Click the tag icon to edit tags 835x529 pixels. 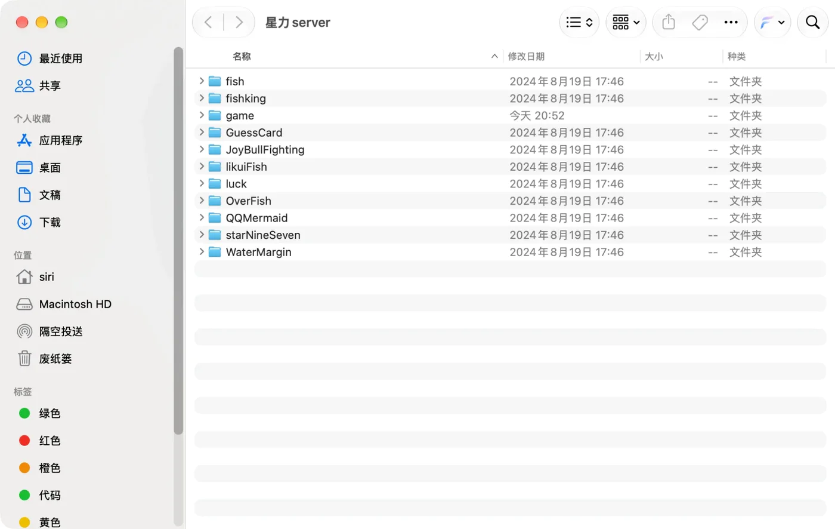click(x=700, y=23)
